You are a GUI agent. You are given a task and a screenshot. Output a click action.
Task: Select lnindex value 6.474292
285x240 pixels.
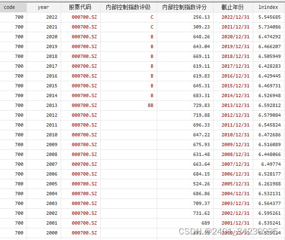pos(270,37)
